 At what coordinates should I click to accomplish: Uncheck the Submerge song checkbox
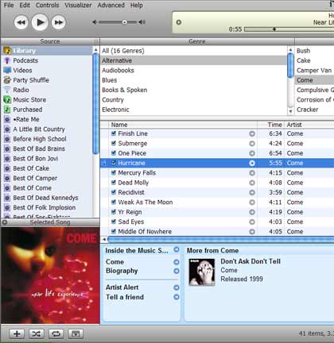(114, 143)
